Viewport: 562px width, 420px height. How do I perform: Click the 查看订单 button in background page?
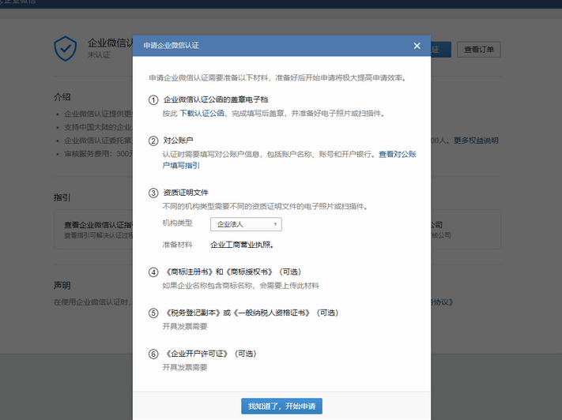(x=478, y=50)
